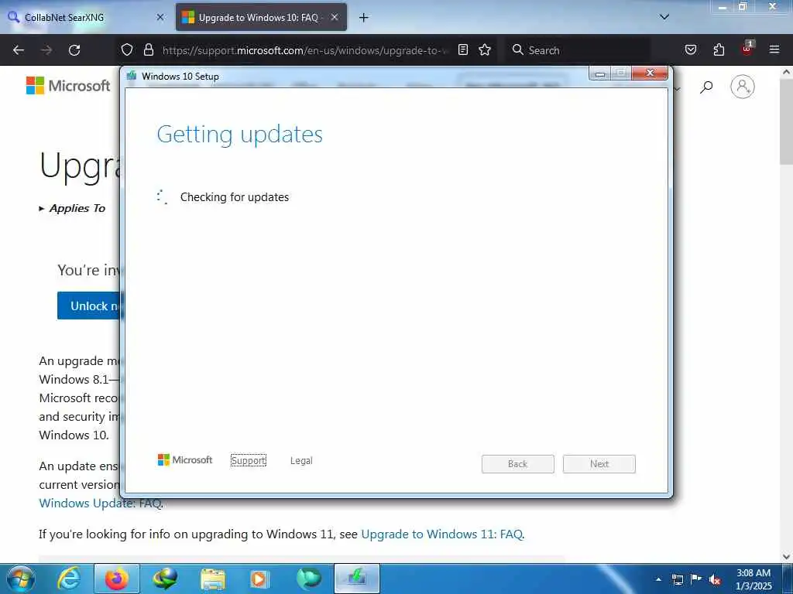Click the muted volume tray icon
This screenshot has height=594, width=793.
click(x=715, y=579)
